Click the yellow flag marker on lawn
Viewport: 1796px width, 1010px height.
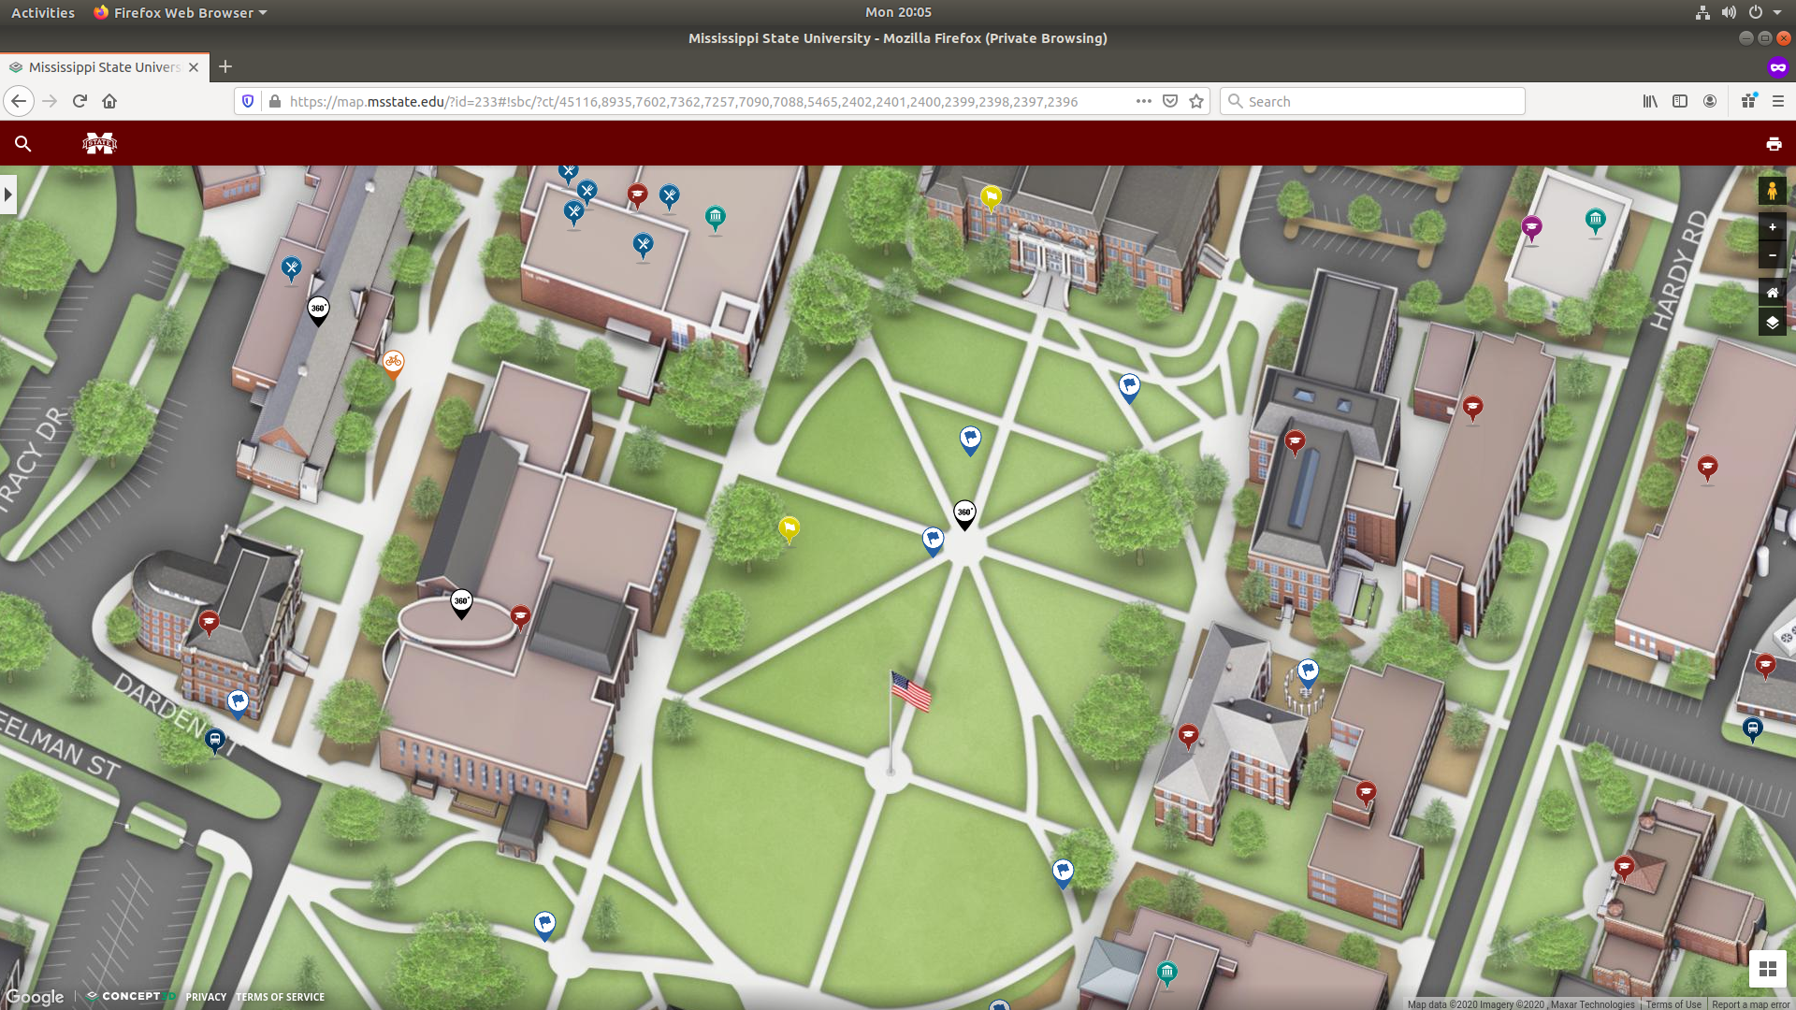pyautogui.click(x=789, y=529)
